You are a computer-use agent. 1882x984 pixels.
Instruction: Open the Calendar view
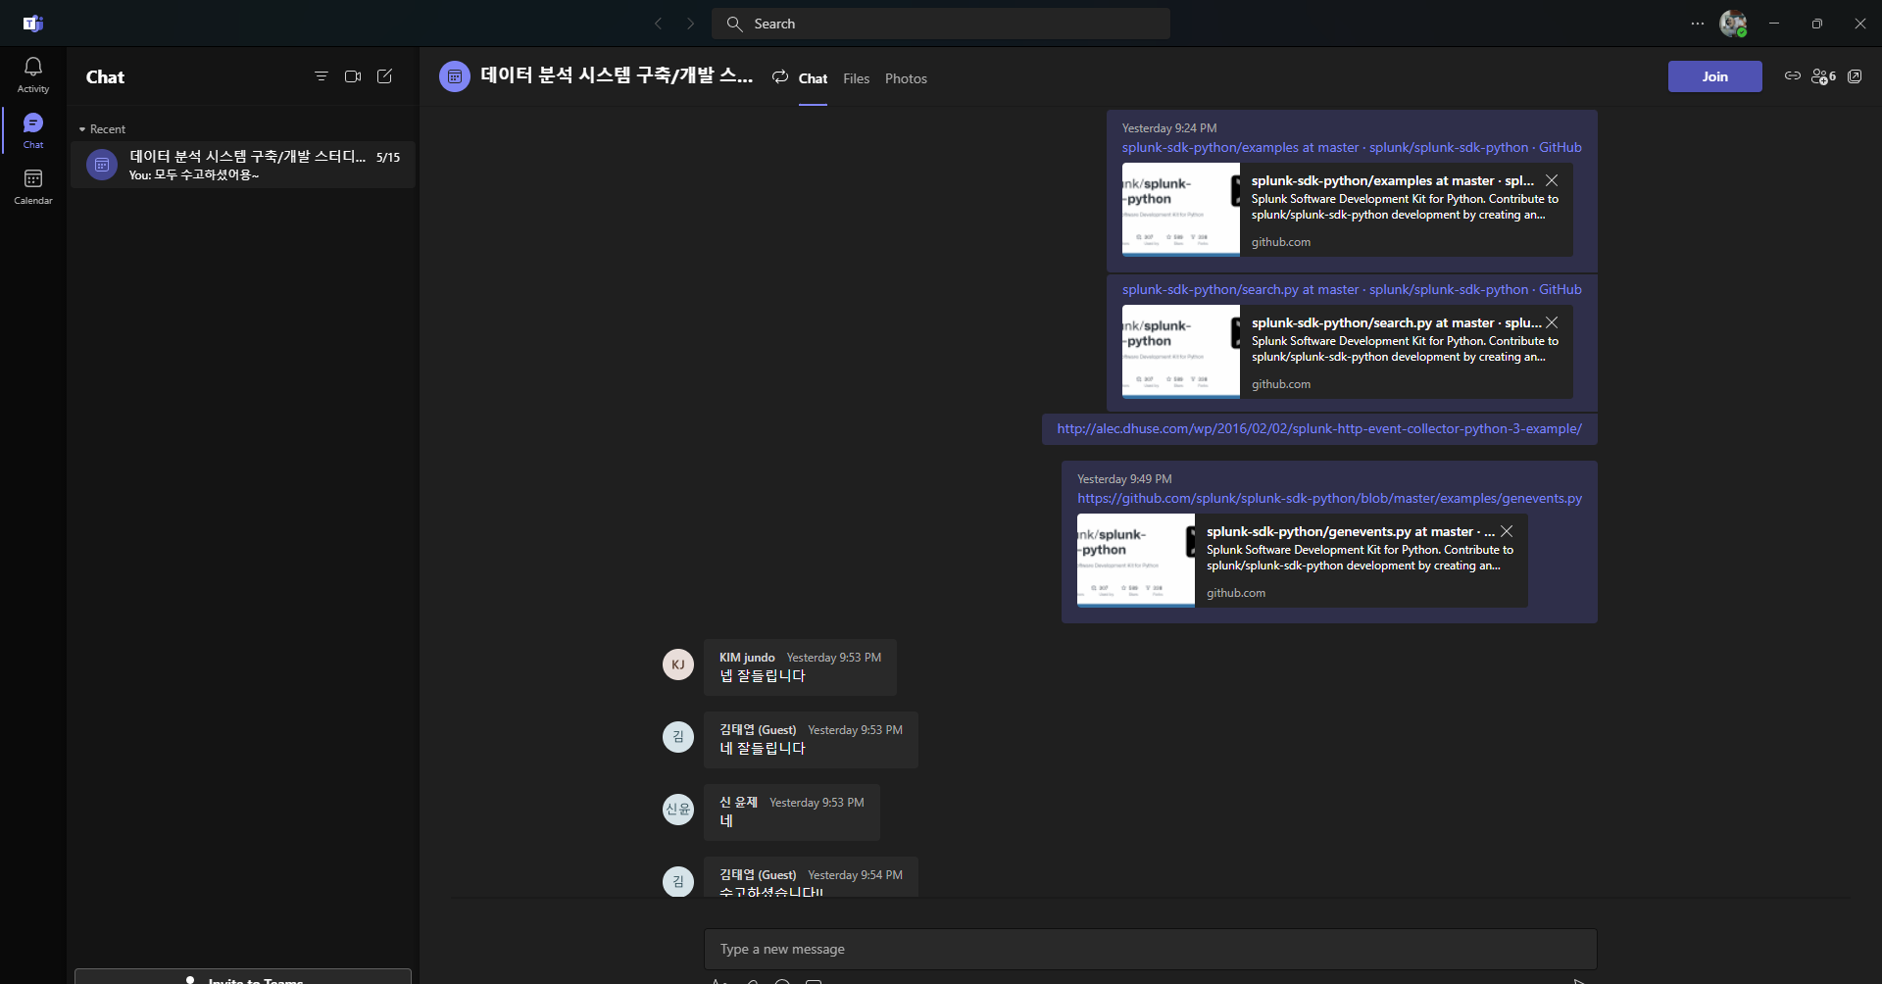click(32, 186)
